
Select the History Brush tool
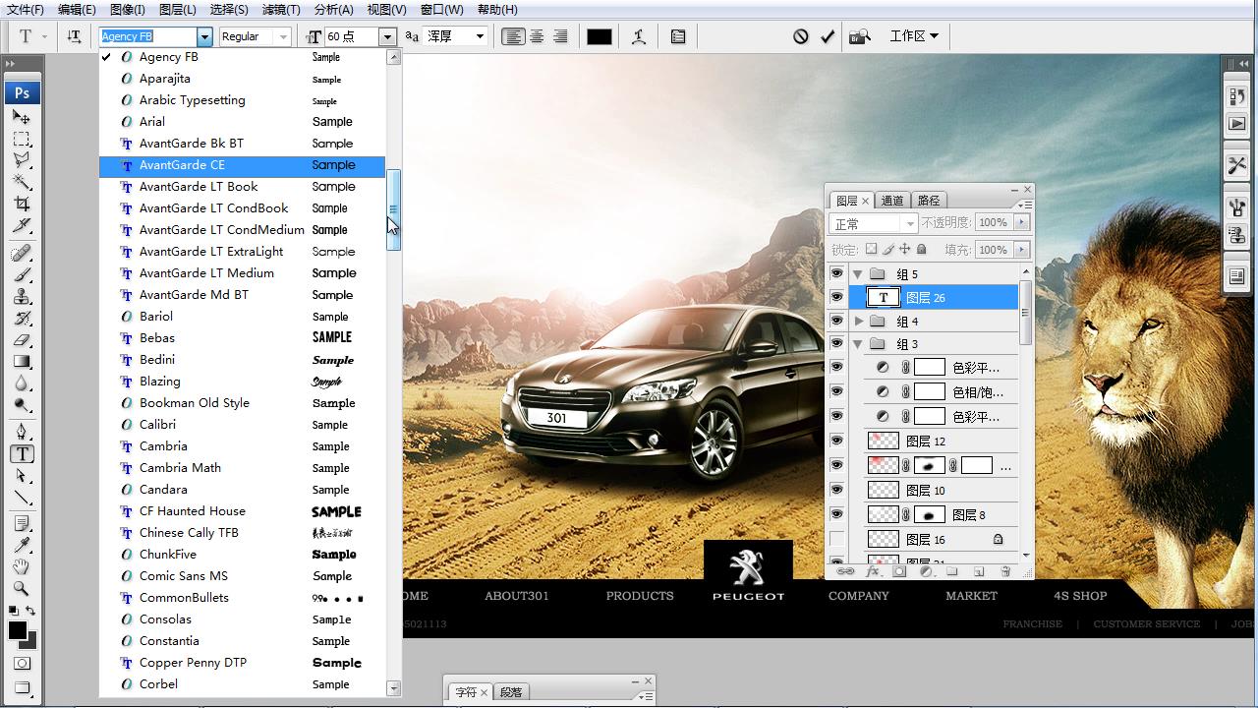coord(22,319)
